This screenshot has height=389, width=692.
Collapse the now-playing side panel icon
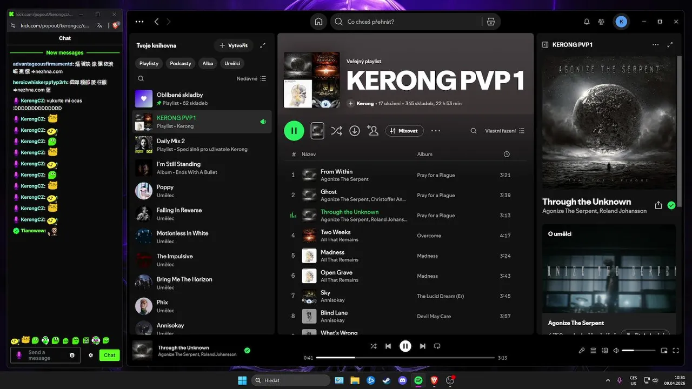tap(545, 45)
